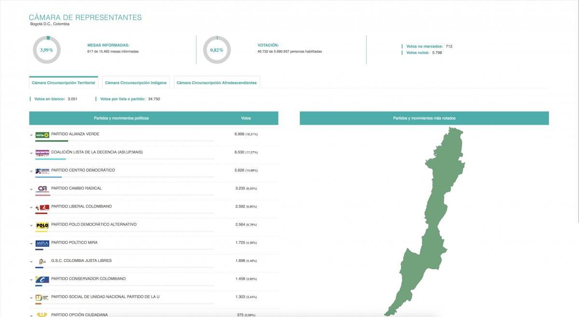
Task: Click the Partido Conservador Colombiano logo
Action: tap(42, 279)
